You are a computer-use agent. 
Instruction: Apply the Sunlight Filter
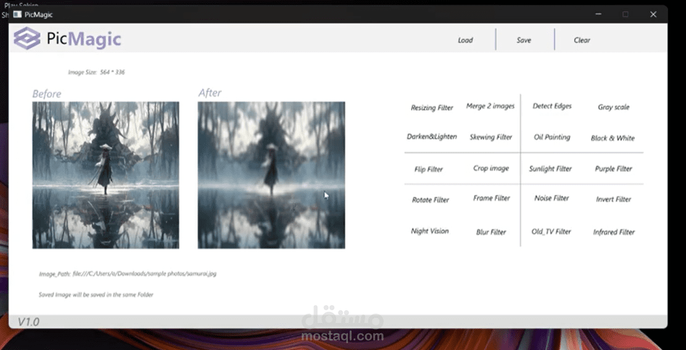coord(550,169)
